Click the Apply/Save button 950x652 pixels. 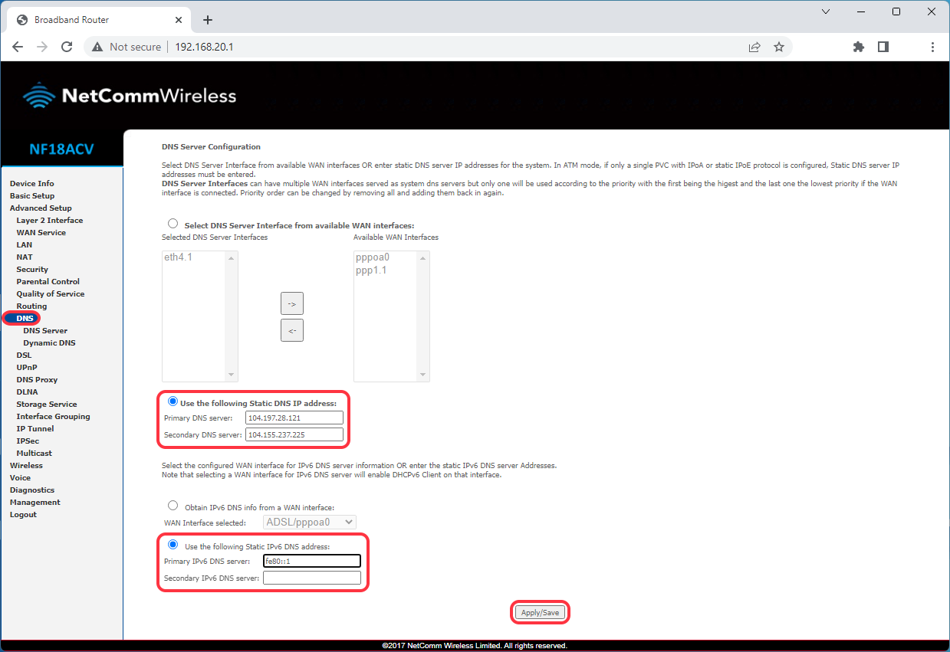click(541, 612)
